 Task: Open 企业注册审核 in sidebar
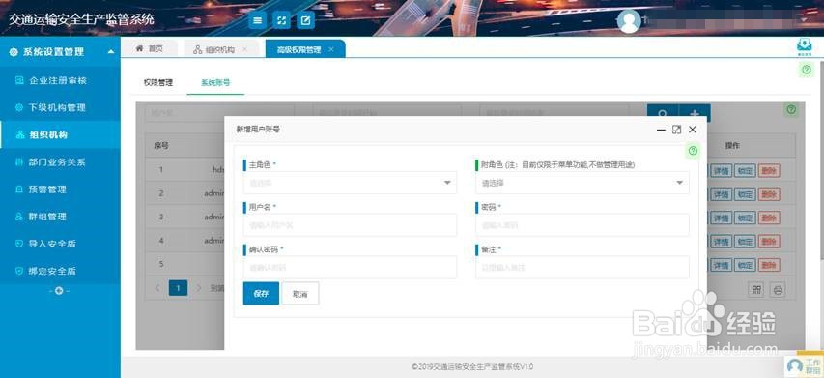(60, 80)
